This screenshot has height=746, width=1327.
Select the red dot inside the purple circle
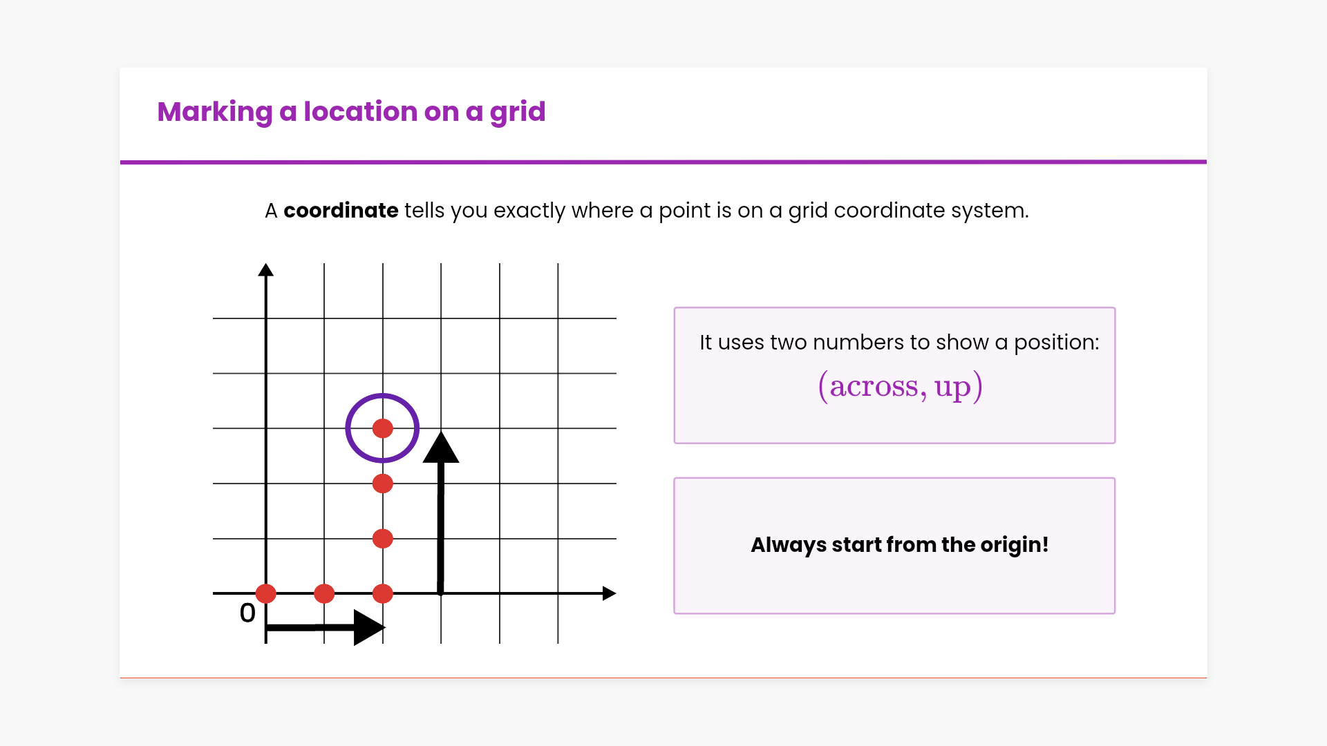(383, 428)
